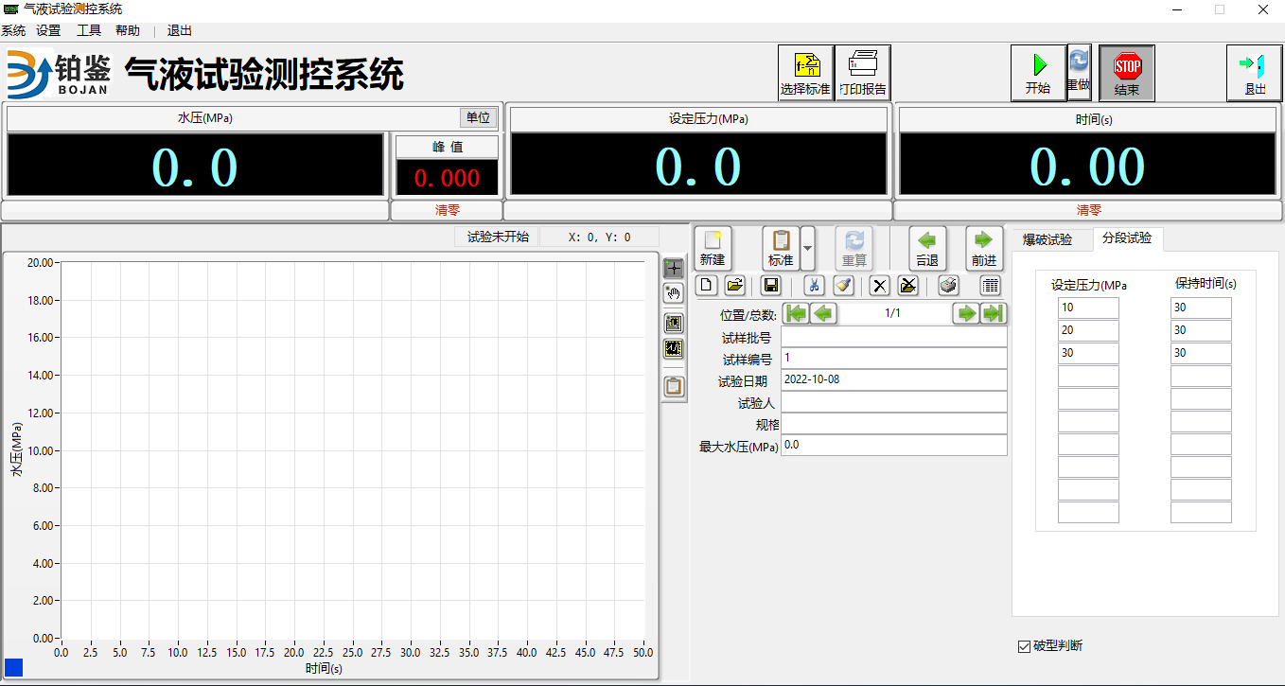Click the 新建 new record button
Screen dimensions: 1285x686
713,249
